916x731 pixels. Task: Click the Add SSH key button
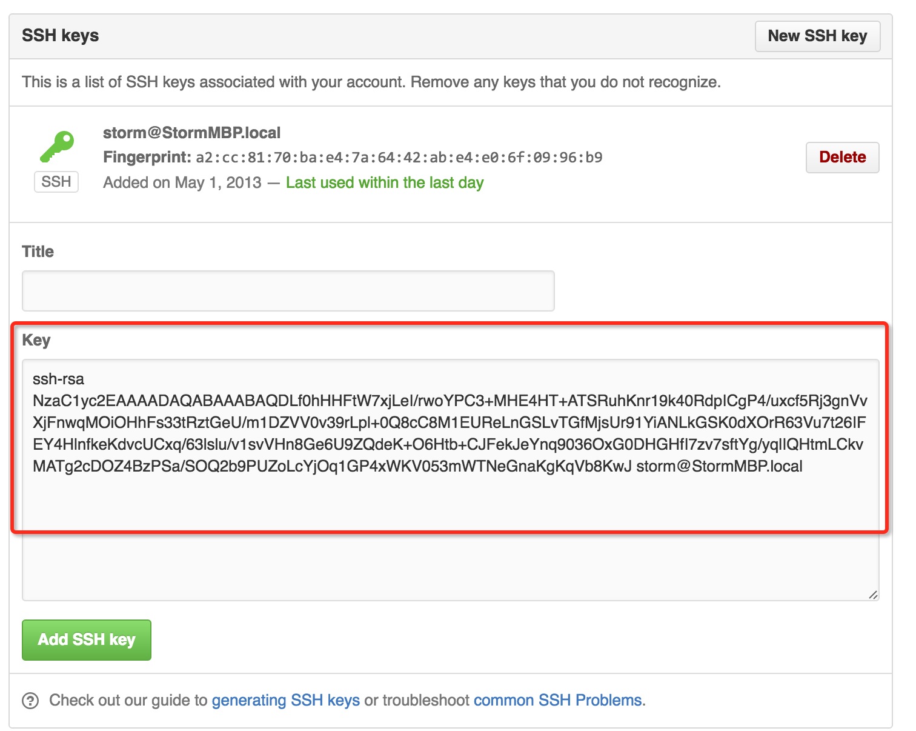coord(87,639)
